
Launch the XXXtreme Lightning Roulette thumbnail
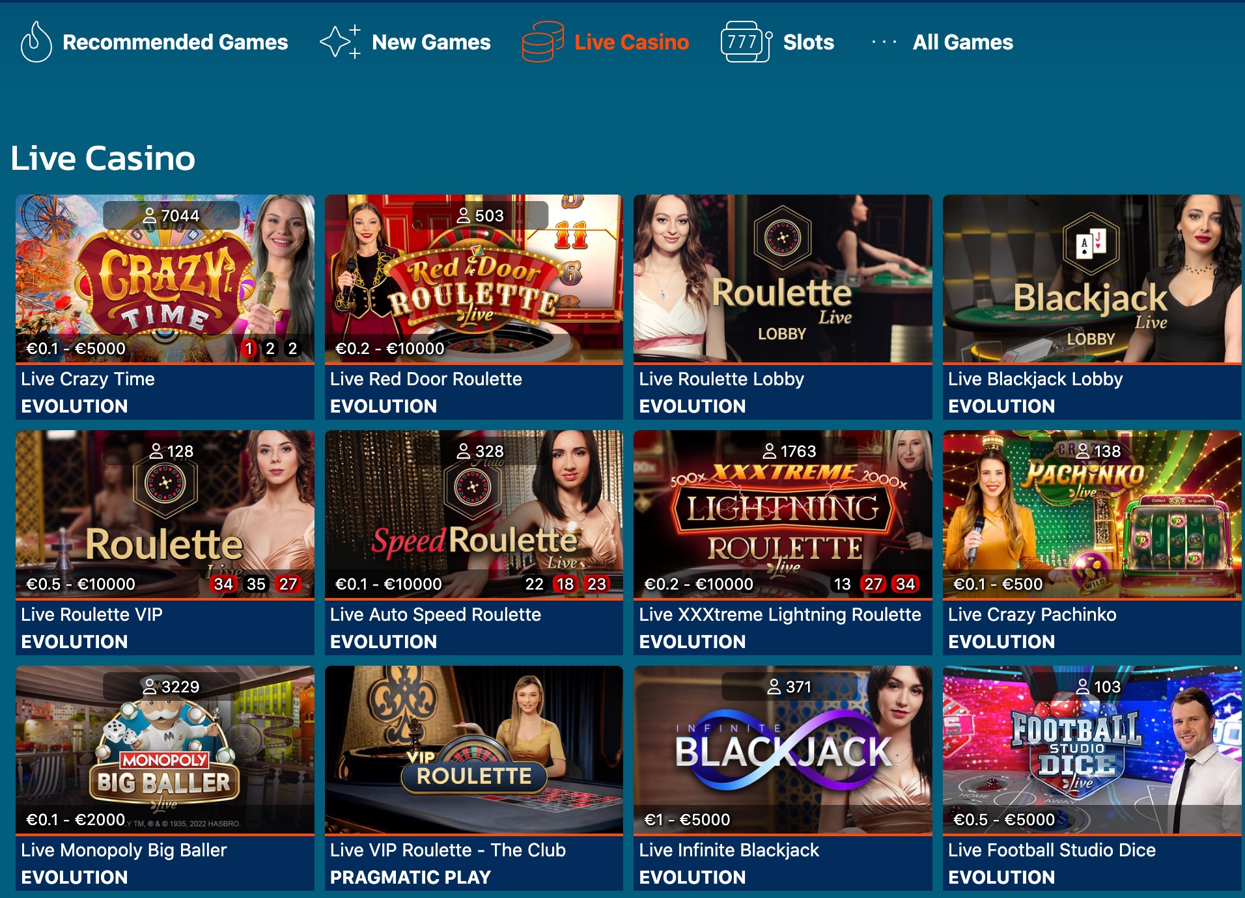point(783,514)
